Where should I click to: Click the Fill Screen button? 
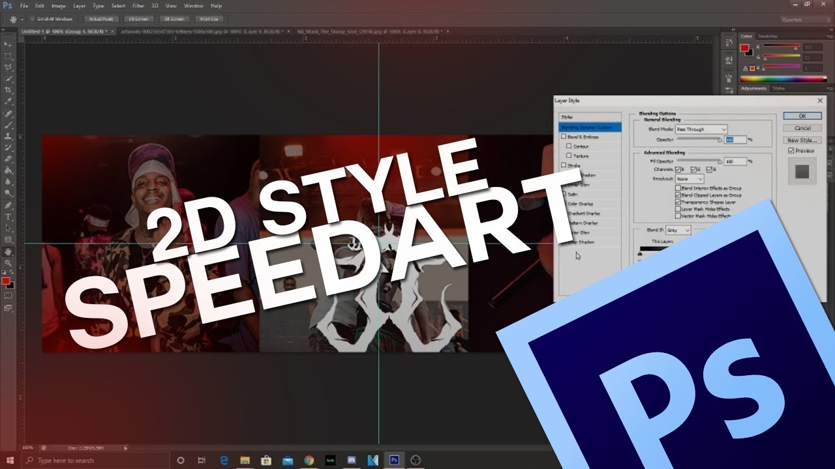174,20
